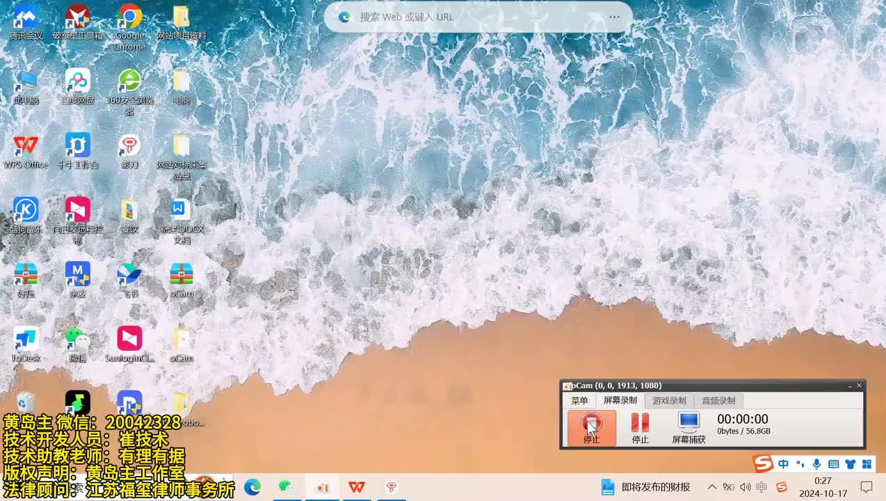Open the 录麦 desktop shortcut
This screenshot has height=501, width=886.
[x=77, y=280]
